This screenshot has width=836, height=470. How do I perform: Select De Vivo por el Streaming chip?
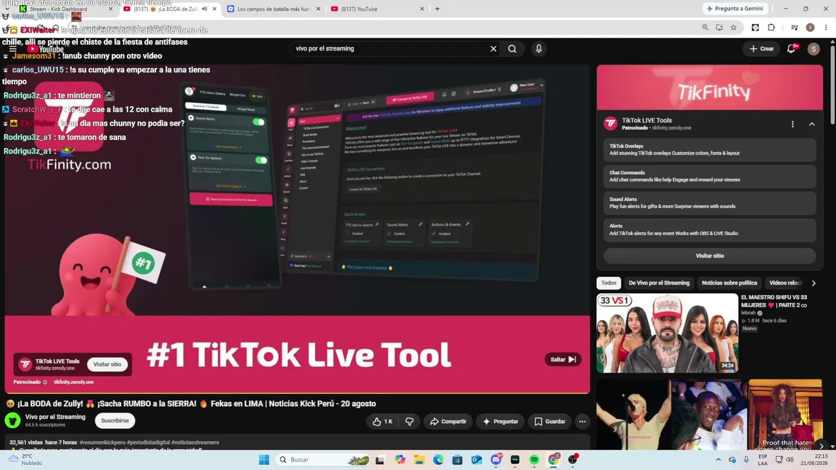pos(659,283)
